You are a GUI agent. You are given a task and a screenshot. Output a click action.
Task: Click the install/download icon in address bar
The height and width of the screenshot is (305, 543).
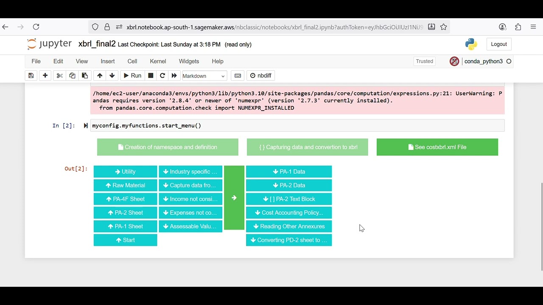431,27
